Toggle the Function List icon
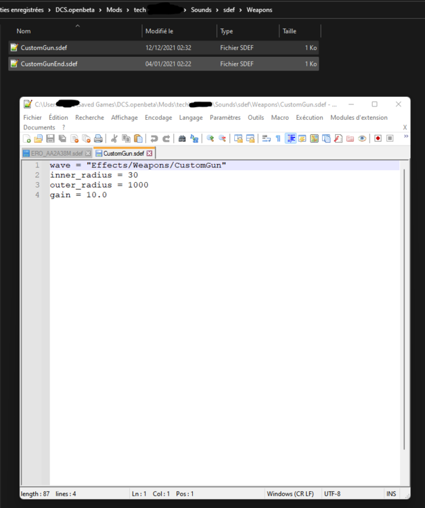 point(338,139)
